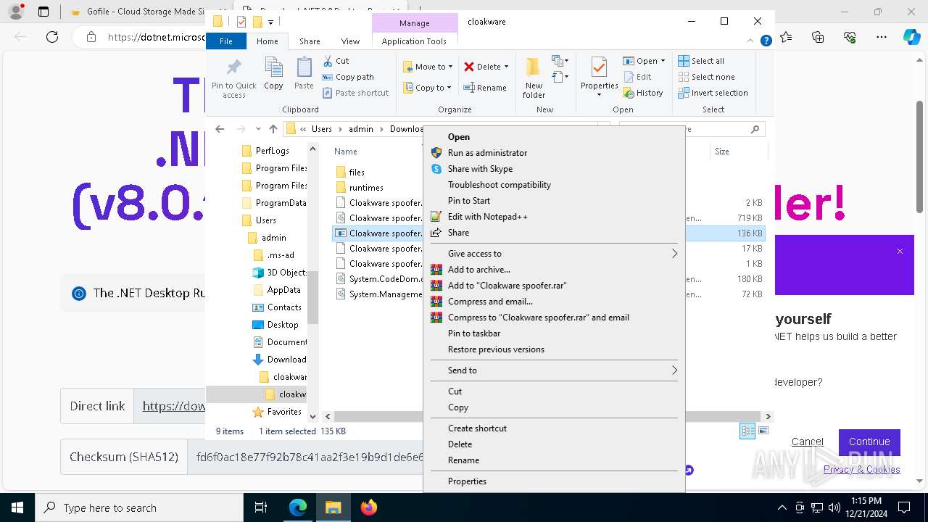Choose Properties in context menu

[554, 481]
